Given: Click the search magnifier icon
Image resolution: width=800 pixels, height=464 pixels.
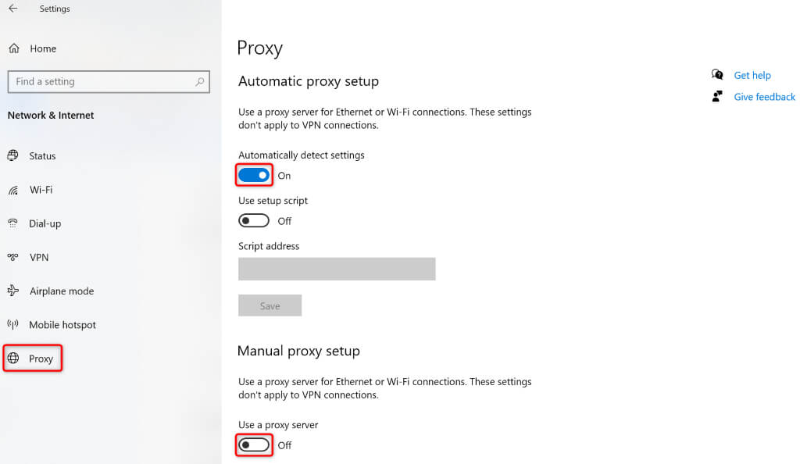Looking at the screenshot, I should click(x=200, y=81).
